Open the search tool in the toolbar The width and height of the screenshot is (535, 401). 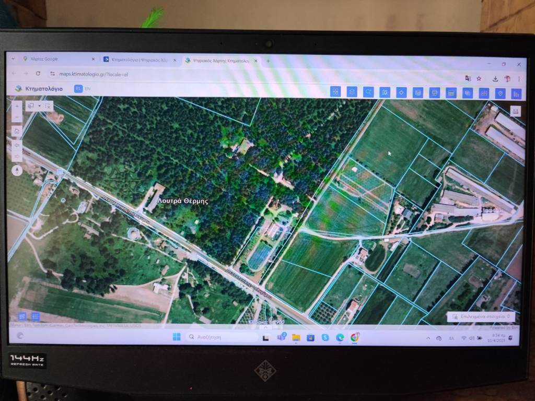pyautogui.click(x=368, y=92)
